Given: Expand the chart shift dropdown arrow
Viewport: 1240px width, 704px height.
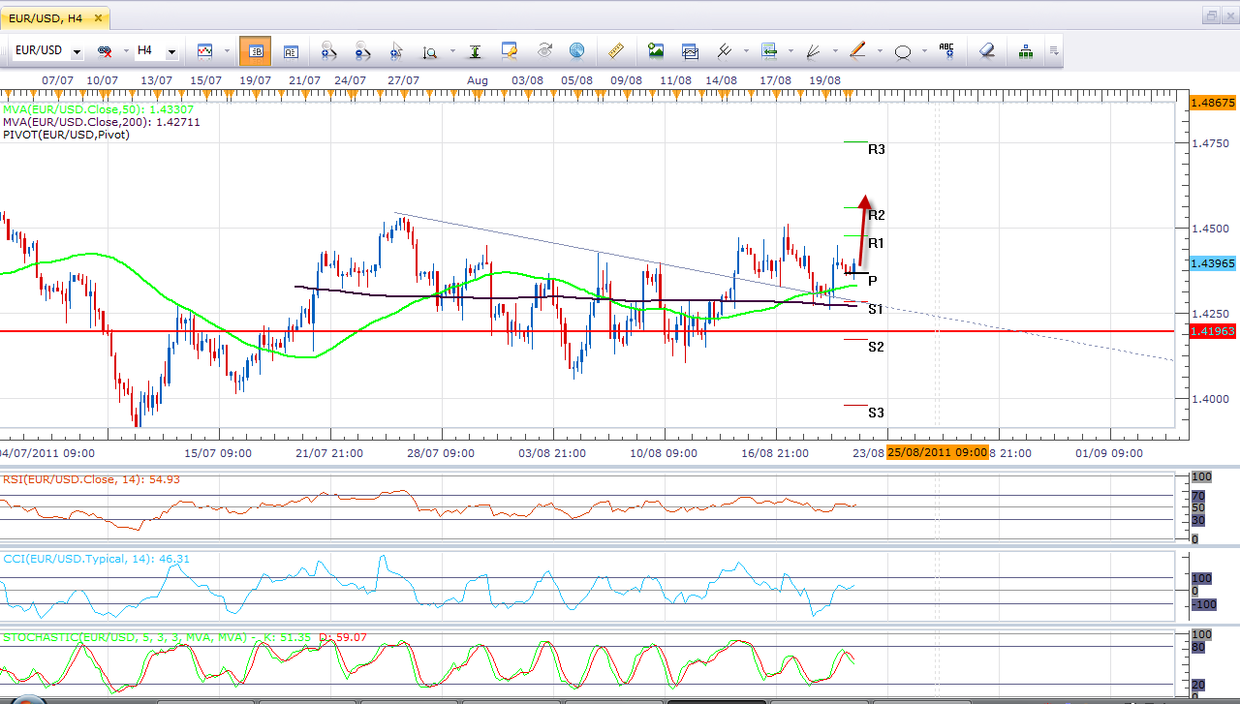Looking at the screenshot, I should (x=791, y=51).
